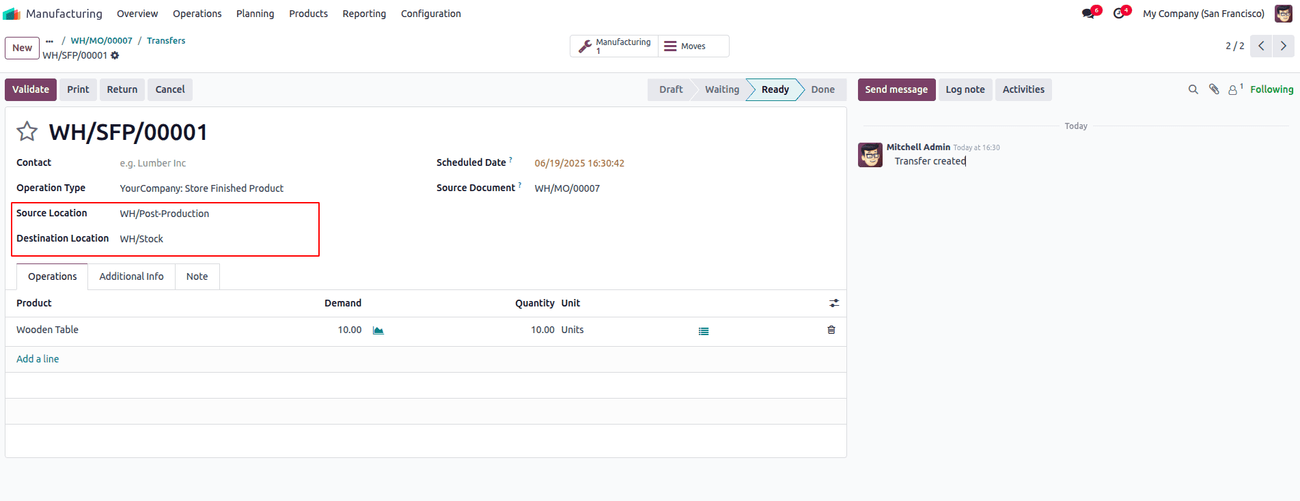Screen dimensions: 1300x501
Task: Click the Manufacturing app title
Action: (x=64, y=14)
